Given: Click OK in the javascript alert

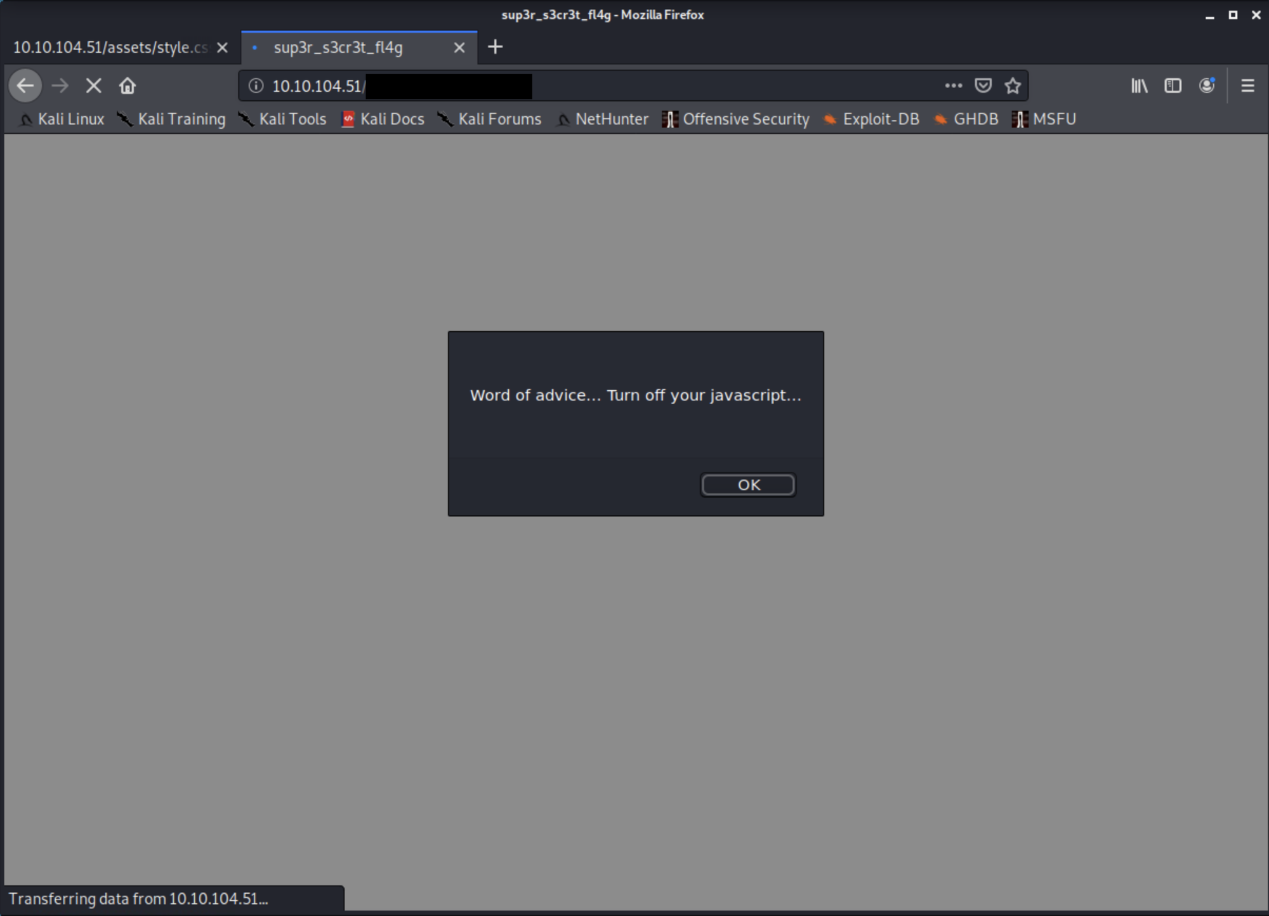Looking at the screenshot, I should click(748, 485).
